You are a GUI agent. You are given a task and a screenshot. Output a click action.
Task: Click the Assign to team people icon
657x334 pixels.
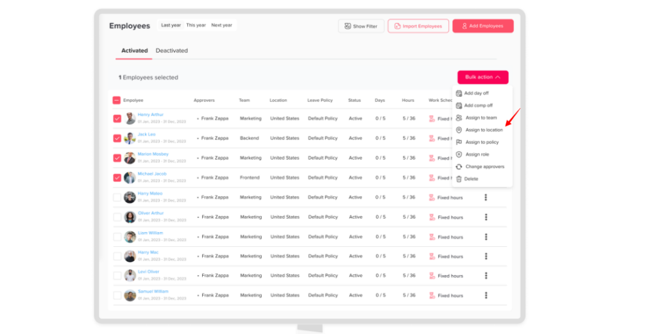click(459, 117)
